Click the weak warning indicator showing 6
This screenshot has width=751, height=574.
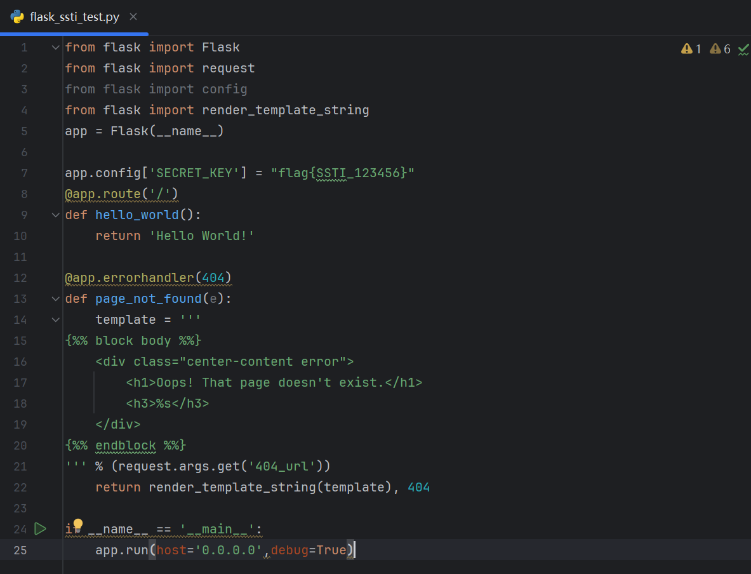coord(720,49)
